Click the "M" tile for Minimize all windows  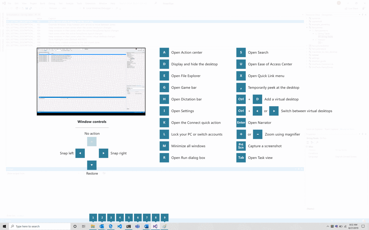[164, 146]
